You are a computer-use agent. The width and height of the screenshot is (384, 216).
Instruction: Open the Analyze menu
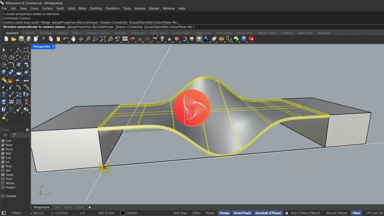tap(140, 8)
